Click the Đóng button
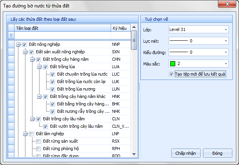239x165 pixels. pyautogui.click(x=217, y=153)
